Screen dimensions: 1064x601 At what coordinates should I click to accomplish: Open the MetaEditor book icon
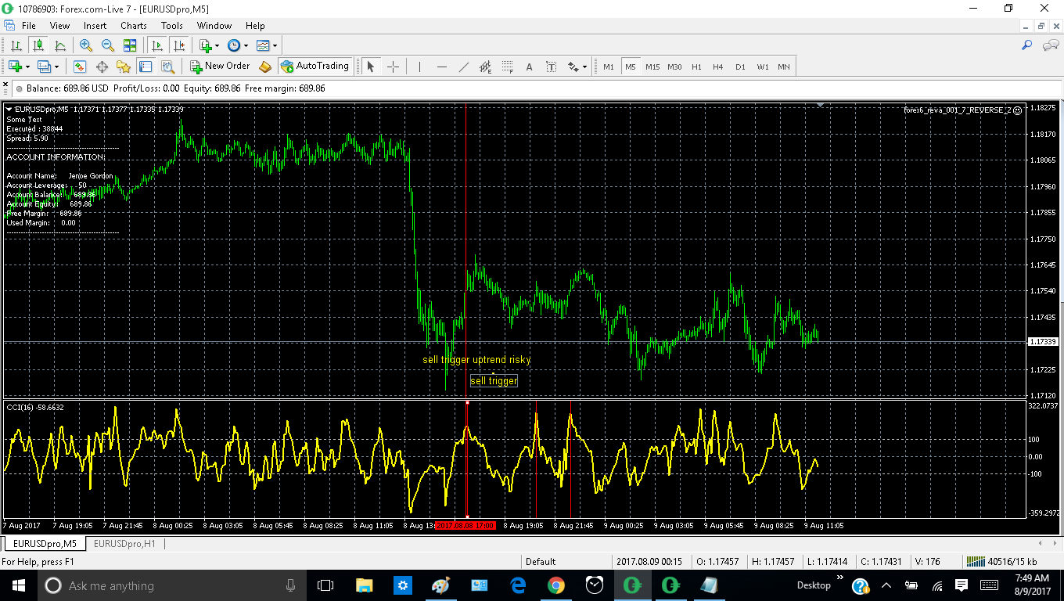[265, 67]
